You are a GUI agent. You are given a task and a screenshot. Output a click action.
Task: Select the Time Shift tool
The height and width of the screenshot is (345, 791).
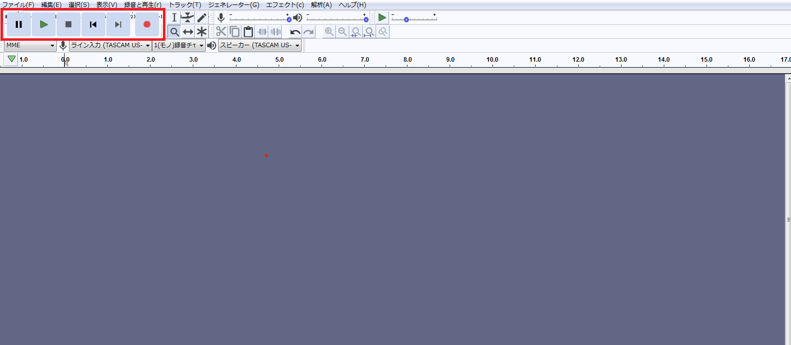click(188, 32)
